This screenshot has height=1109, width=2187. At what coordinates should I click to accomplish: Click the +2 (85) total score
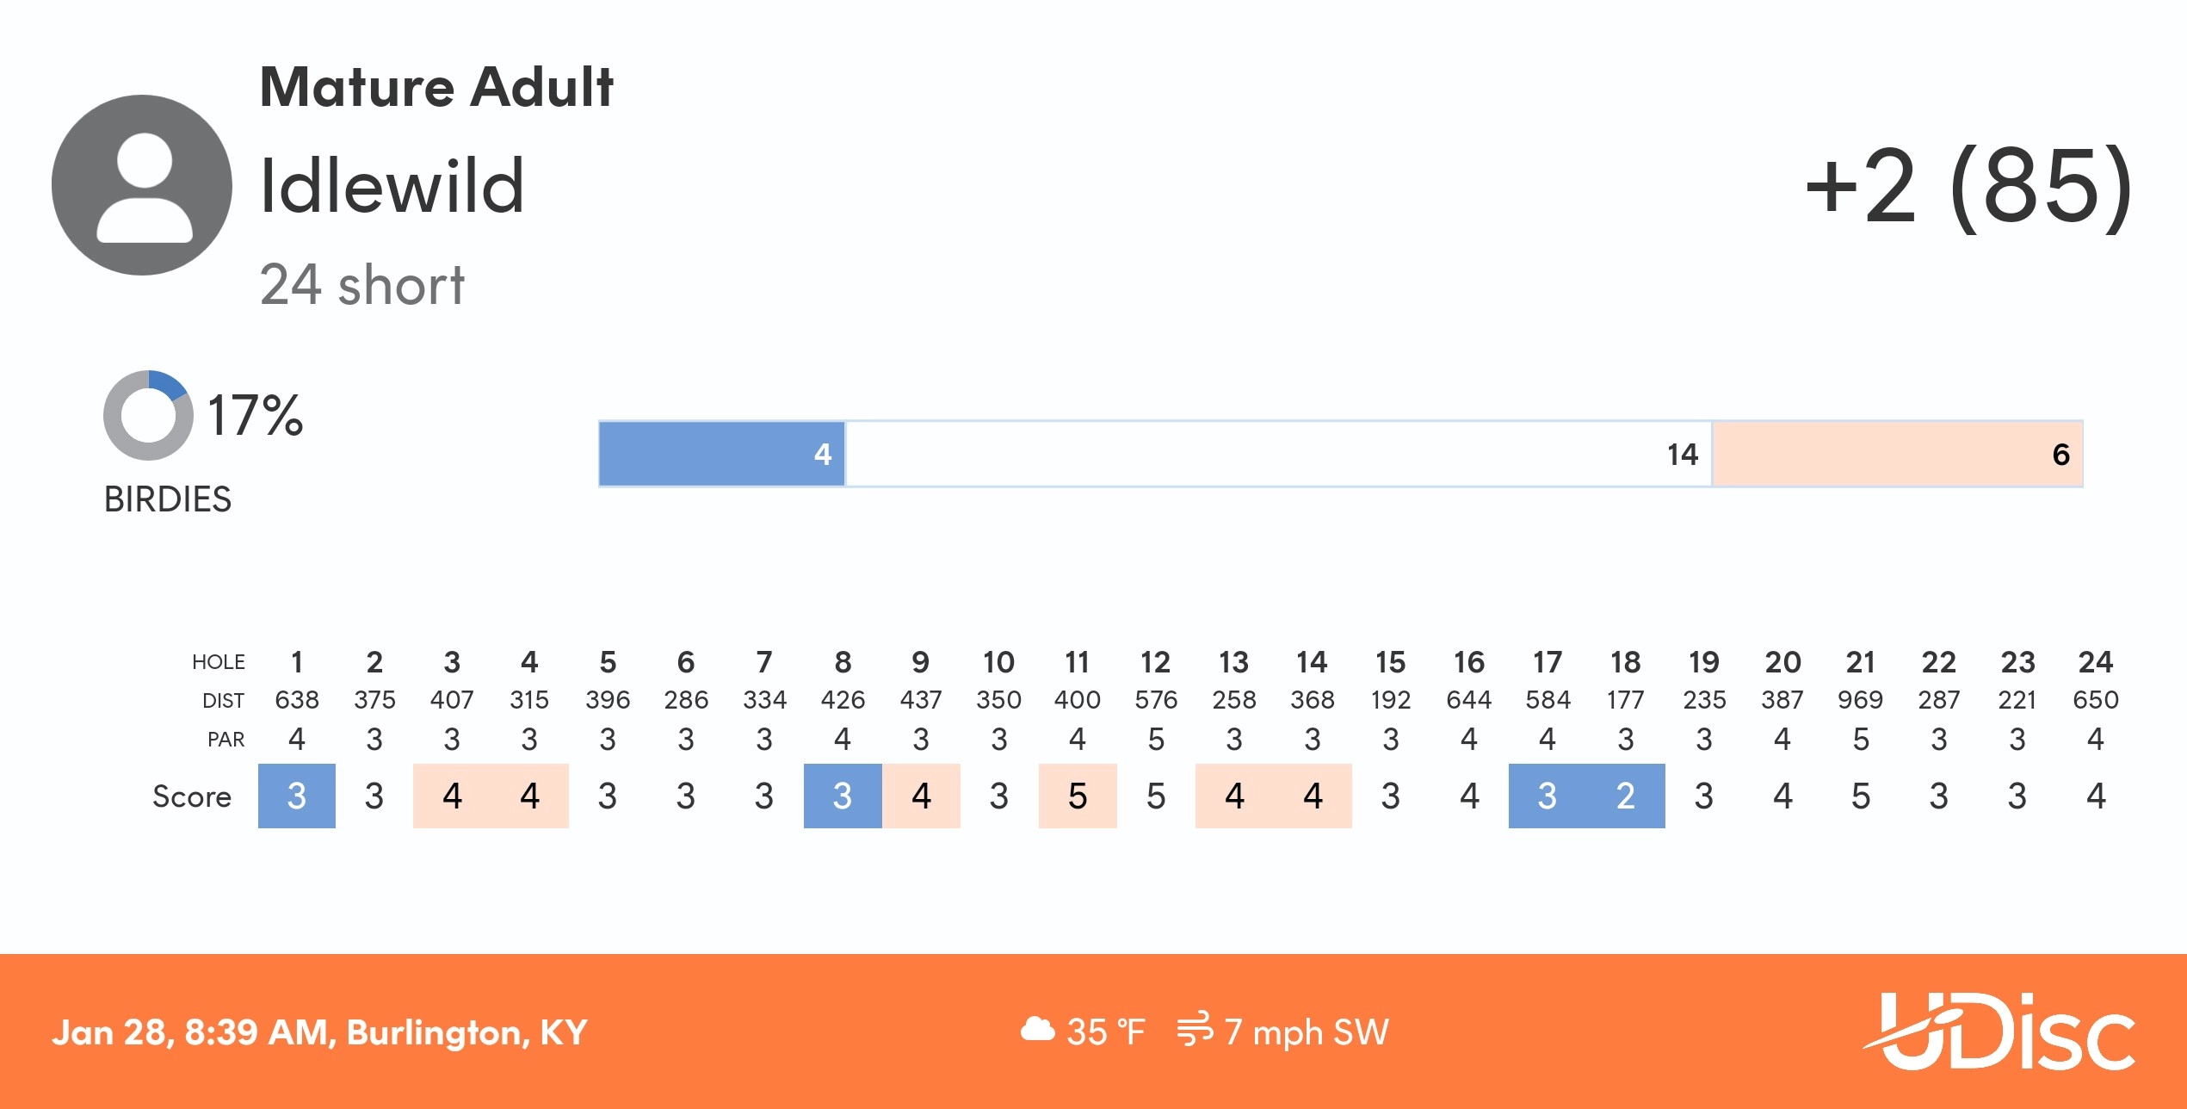tap(1968, 187)
